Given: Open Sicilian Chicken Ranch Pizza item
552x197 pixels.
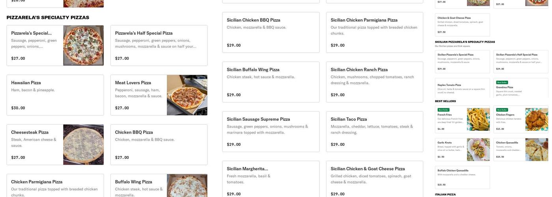Looking at the screenshot, I should [375, 82].
